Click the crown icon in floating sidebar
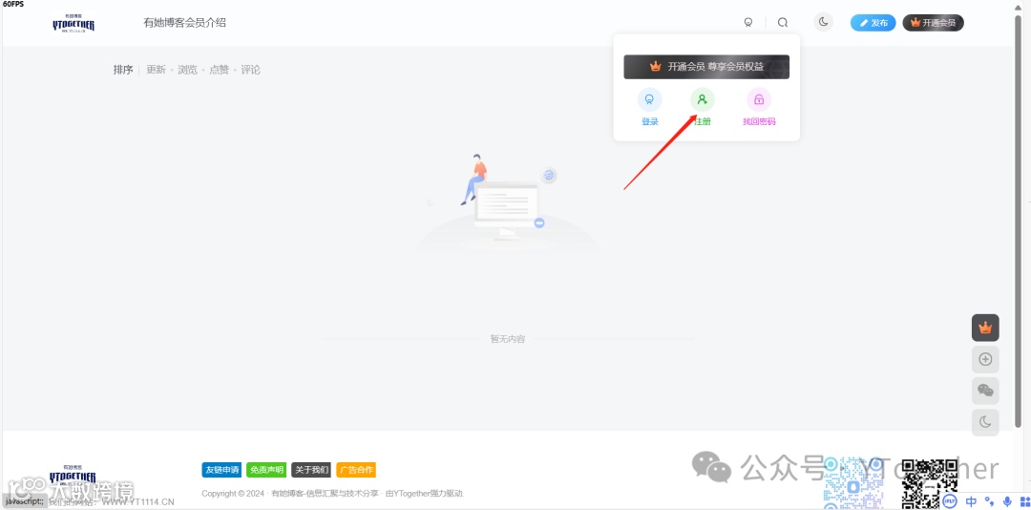Image resolution: width=1031 pixels, height=510 pixels. coord(985,328)
